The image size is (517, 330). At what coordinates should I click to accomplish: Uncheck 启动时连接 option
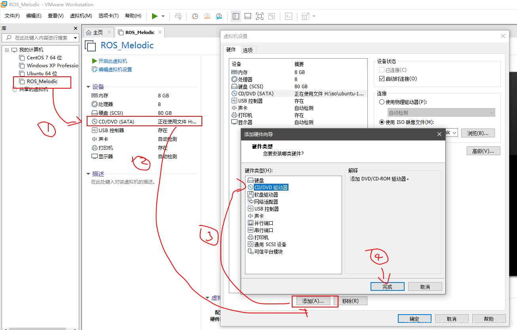(x=381, y=78)
